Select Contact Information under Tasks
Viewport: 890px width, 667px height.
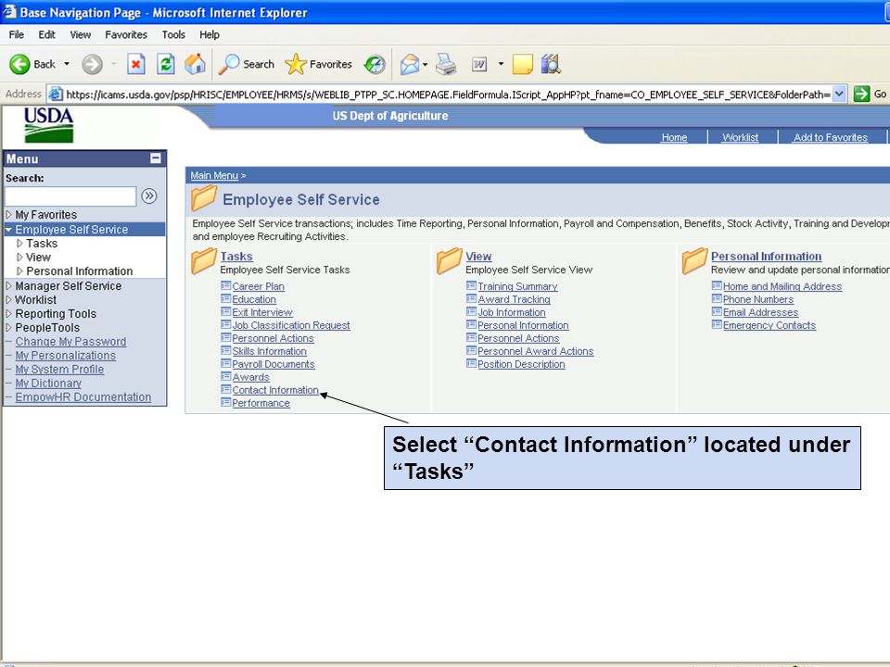[275, 390]
